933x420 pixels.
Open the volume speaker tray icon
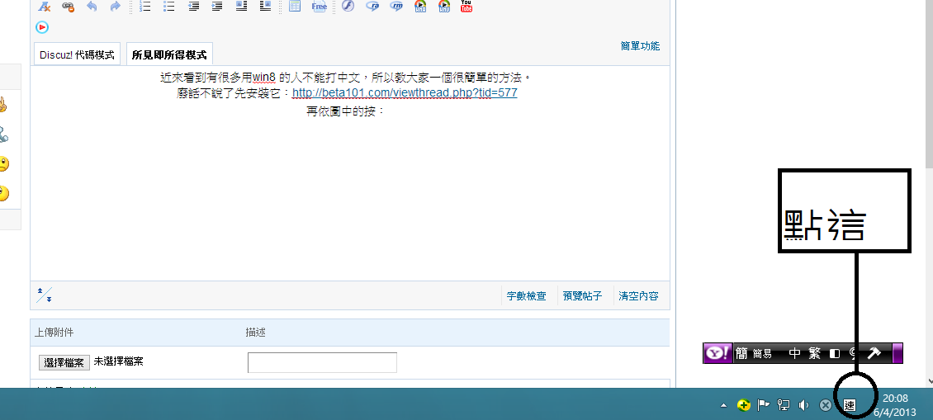[803, 406]
